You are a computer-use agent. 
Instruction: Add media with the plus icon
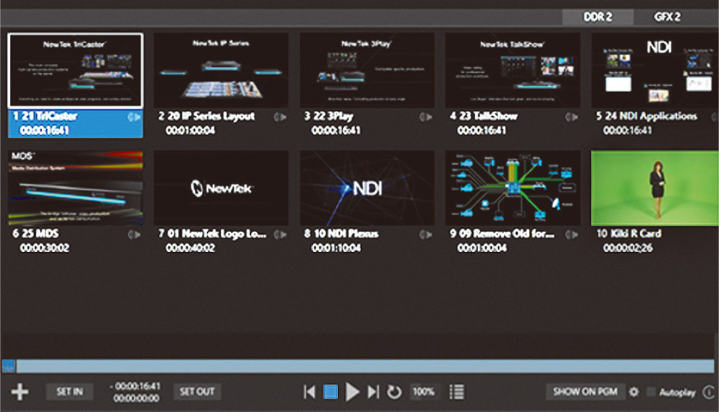click(19, 392)
